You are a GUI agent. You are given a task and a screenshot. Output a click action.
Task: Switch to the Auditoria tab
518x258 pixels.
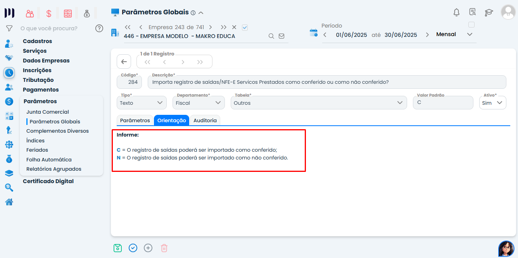pyautogui.click(x=205, y=120)
